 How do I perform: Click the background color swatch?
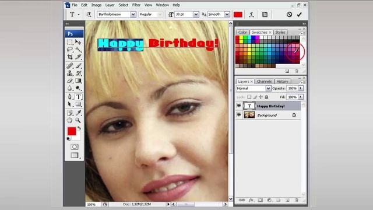[x=77, y=137]
